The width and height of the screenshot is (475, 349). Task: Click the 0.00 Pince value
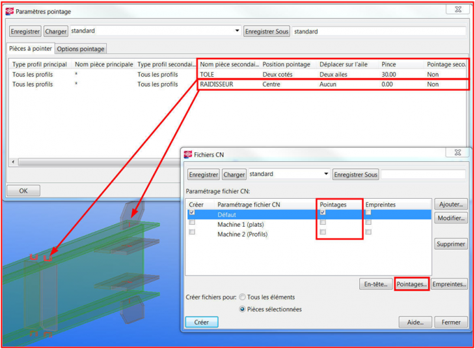[x=387, y=84]
